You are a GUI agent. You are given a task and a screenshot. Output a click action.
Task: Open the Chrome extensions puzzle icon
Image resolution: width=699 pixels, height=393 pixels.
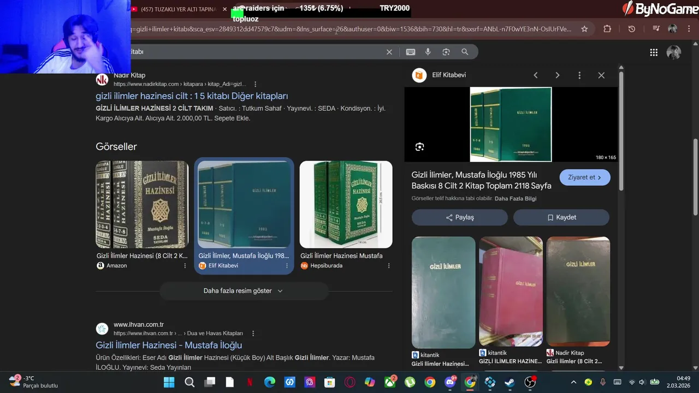point(607,29)
